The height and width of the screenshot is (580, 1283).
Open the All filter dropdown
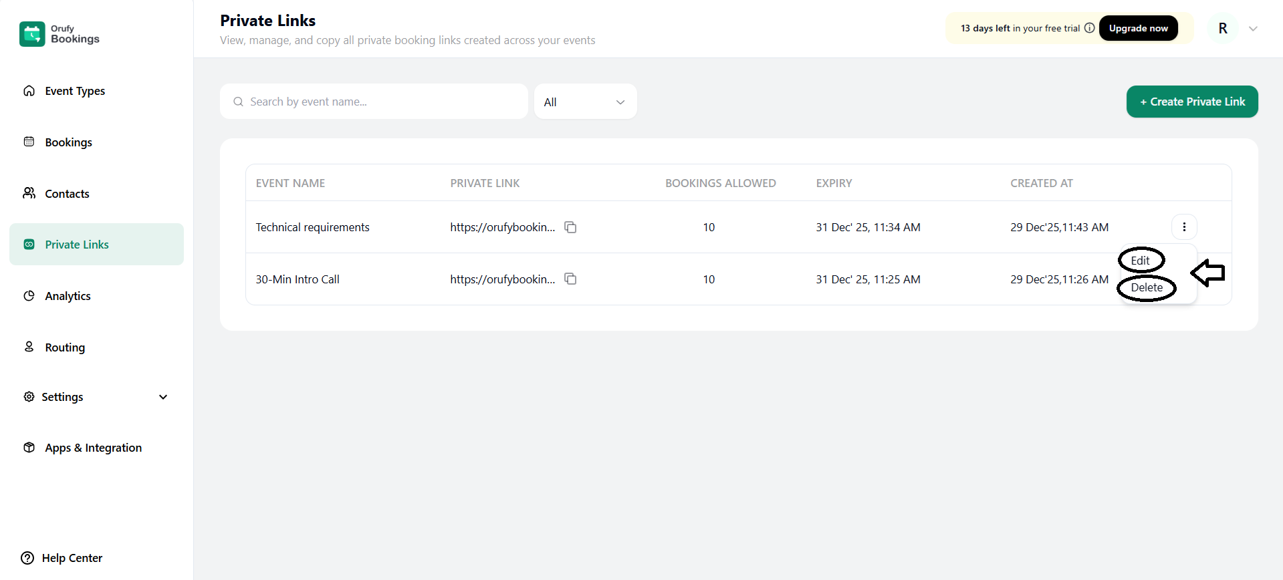[x=585, y=102]
